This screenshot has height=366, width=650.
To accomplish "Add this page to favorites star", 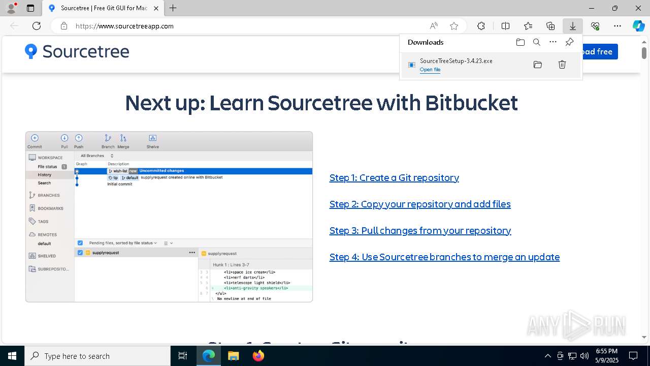I will click(454, 26).
